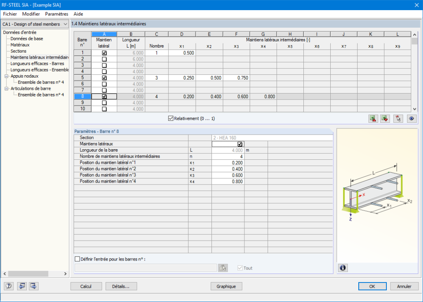Click the Excel export icon

[373, 118]
